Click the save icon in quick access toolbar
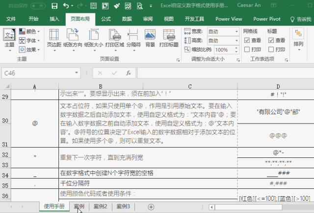Screen dimensions: 314x213 click(54, 6)
